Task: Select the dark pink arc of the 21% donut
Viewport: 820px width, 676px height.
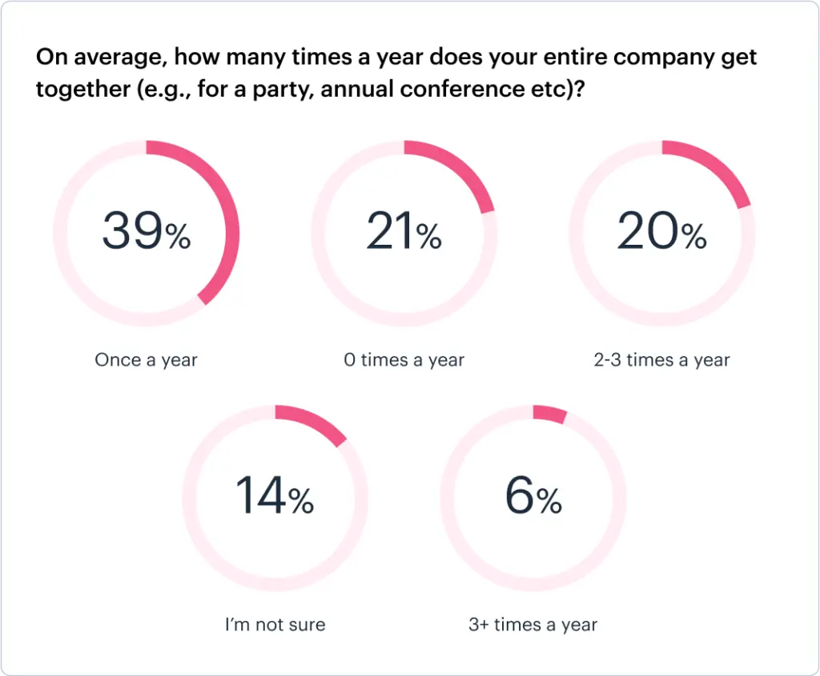Action: coord(465,171)
